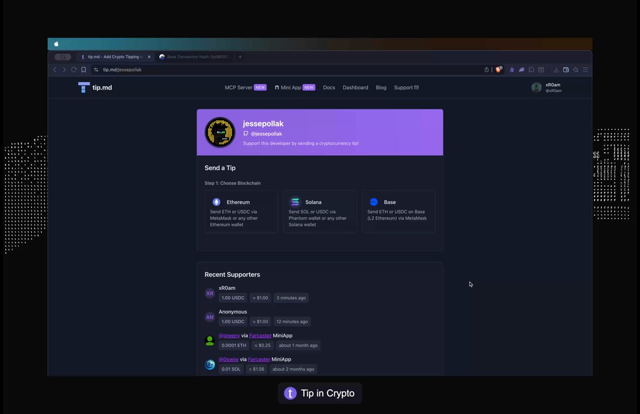Viewport: 640px width, 414px height.
Task: Open the Apple menu
Action: coord(56,44)
